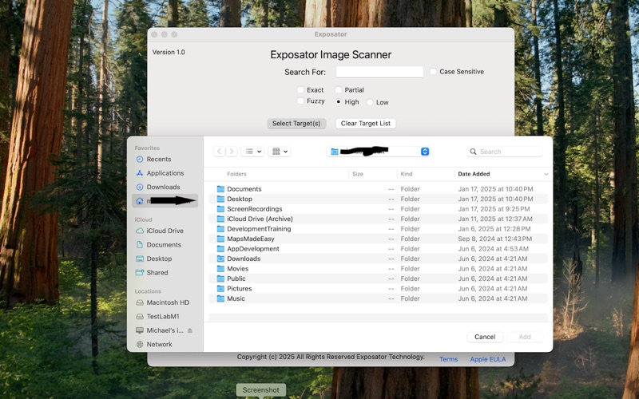Click the Search For text field
The image size is (639, 399).
(380, 72)
